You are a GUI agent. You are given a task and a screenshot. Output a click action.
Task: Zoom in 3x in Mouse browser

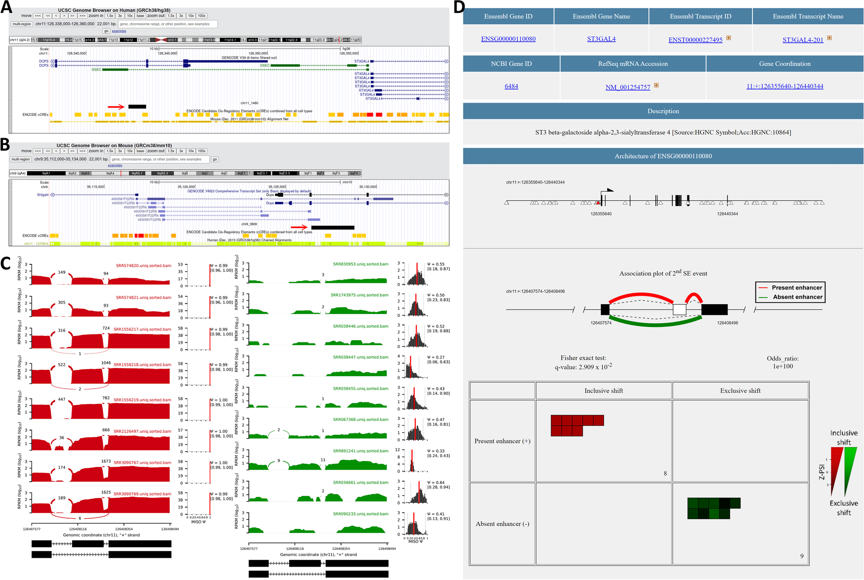120,151
